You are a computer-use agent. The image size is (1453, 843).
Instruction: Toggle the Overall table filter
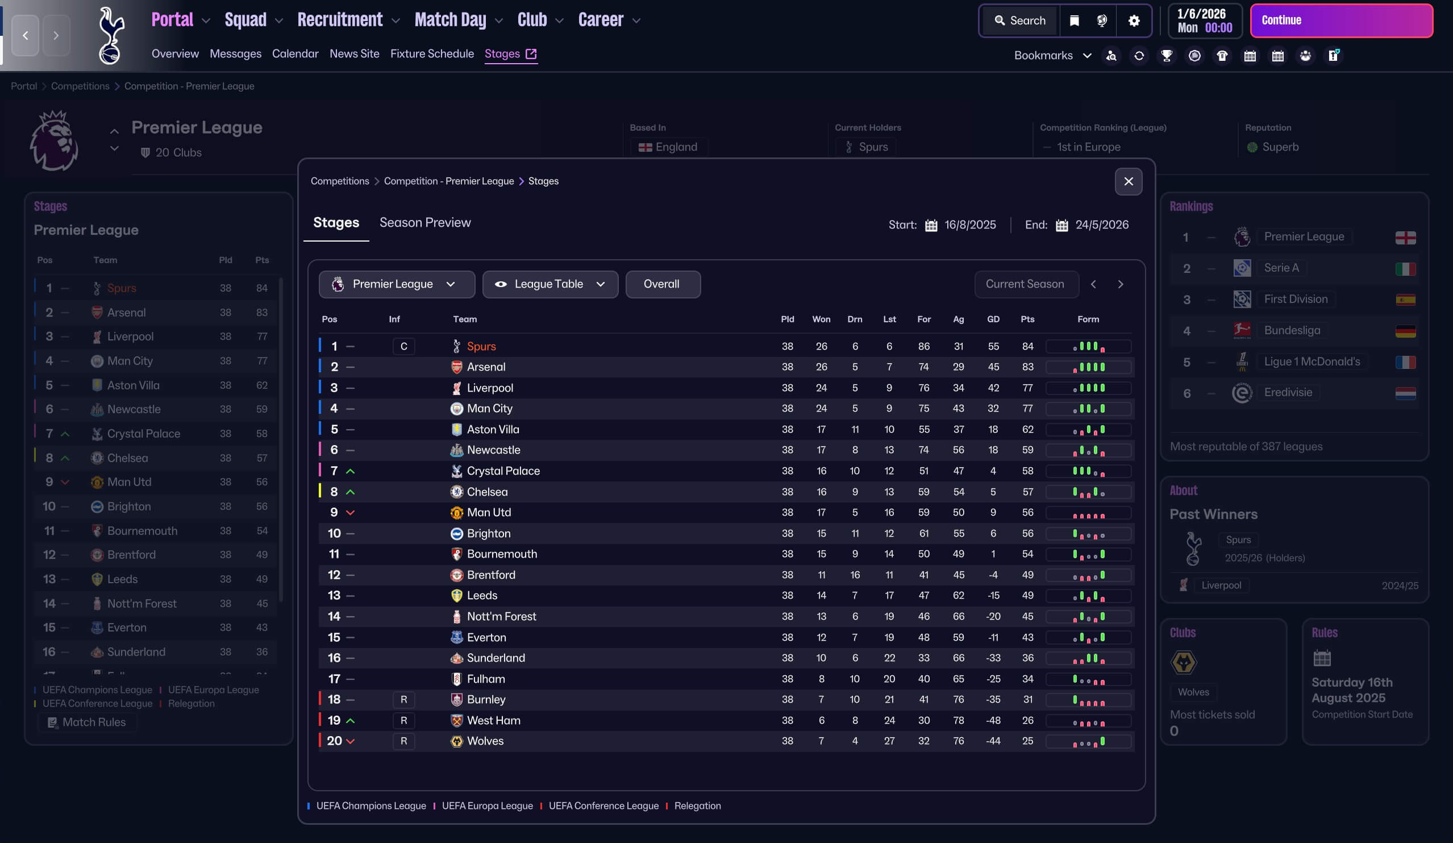click(x=663, y=284)
